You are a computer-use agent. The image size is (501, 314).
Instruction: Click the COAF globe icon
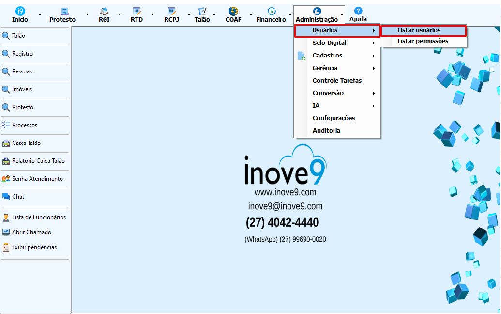coord(233,11)
